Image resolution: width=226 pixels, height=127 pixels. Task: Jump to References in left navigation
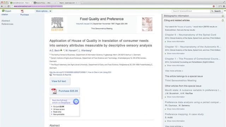pos(7,24)
